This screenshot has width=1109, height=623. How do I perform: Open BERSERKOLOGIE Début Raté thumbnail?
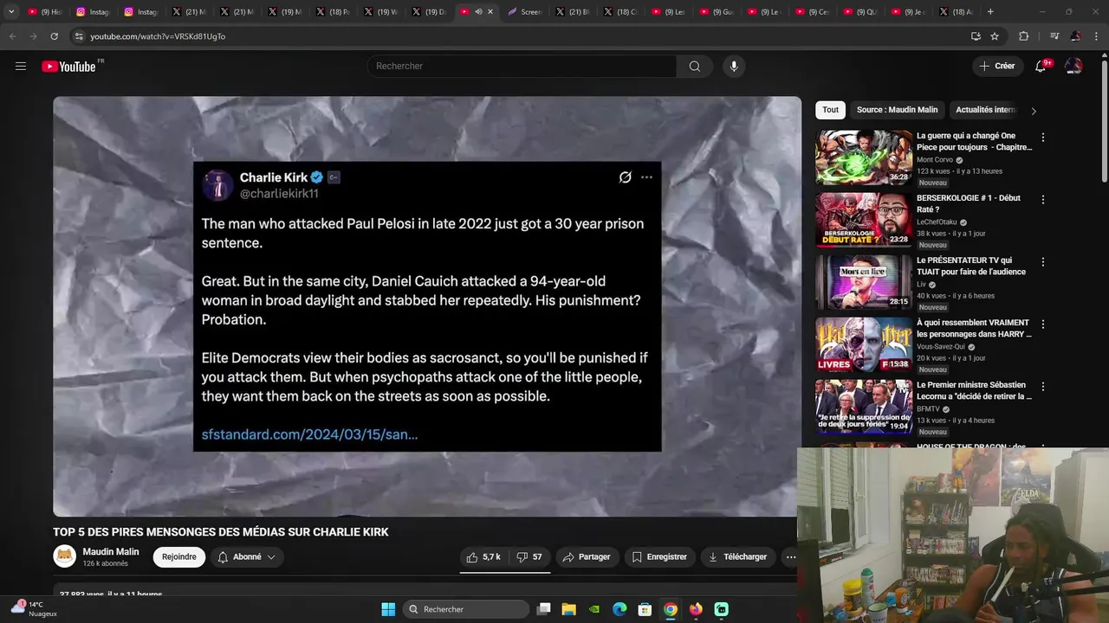[x=864, y=220]
